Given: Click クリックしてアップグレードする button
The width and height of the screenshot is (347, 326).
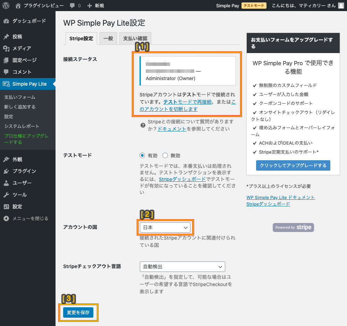Looking at the screenshot, I should [x=293, y=165].
